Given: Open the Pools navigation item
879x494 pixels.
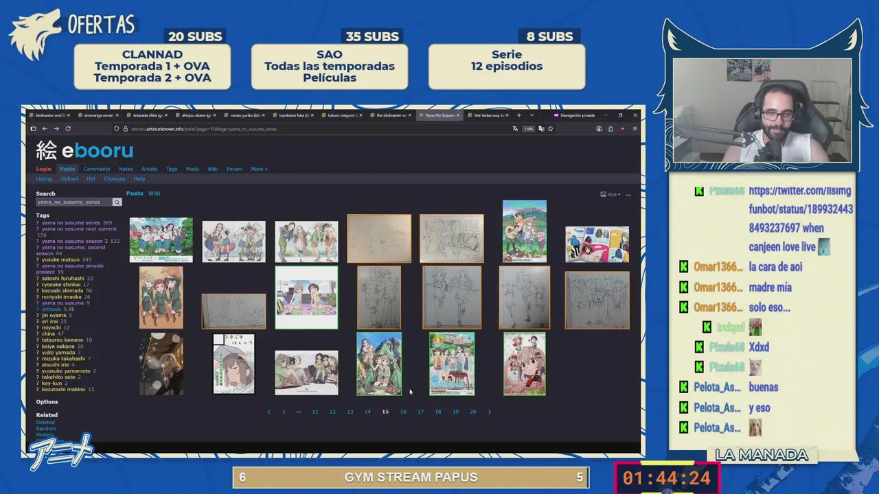Looking at the screenshot, I should tap(192, 169).
